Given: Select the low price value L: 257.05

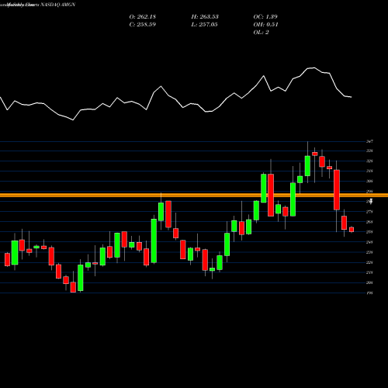Looking at the screenshot, I should 204,25.
